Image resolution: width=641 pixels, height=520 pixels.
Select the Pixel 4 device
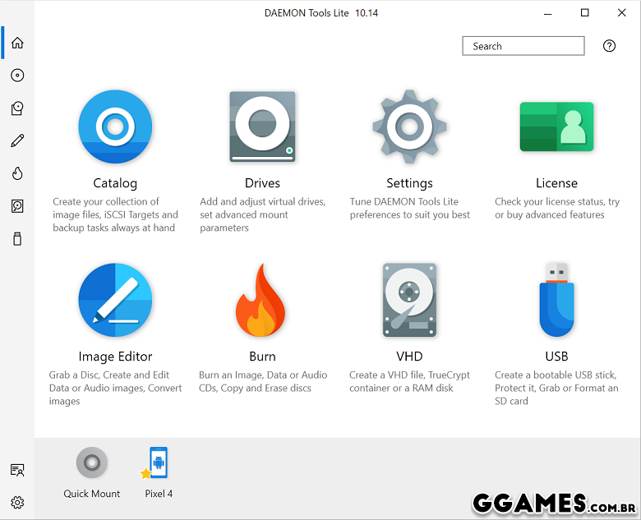(159, 463)
